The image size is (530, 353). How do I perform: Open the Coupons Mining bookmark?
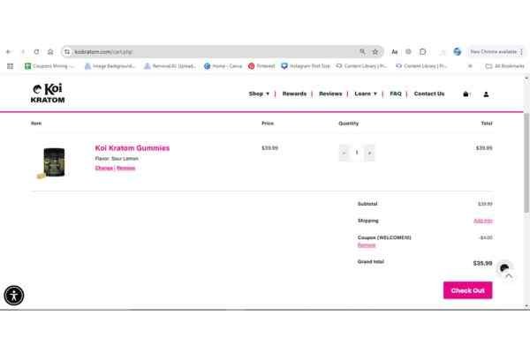click(x=49, y=66)
